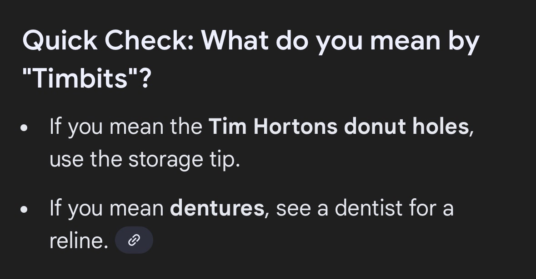Viewport: 536px width, 279px height.
Task: Click "If you mean the" in the first bullet
Action: pos(126,126)
